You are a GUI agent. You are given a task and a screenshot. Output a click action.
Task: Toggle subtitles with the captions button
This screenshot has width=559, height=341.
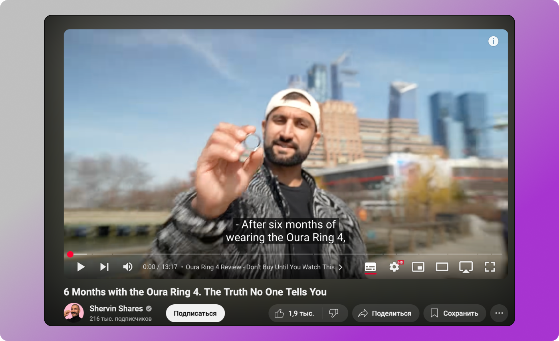pos(370,267)
